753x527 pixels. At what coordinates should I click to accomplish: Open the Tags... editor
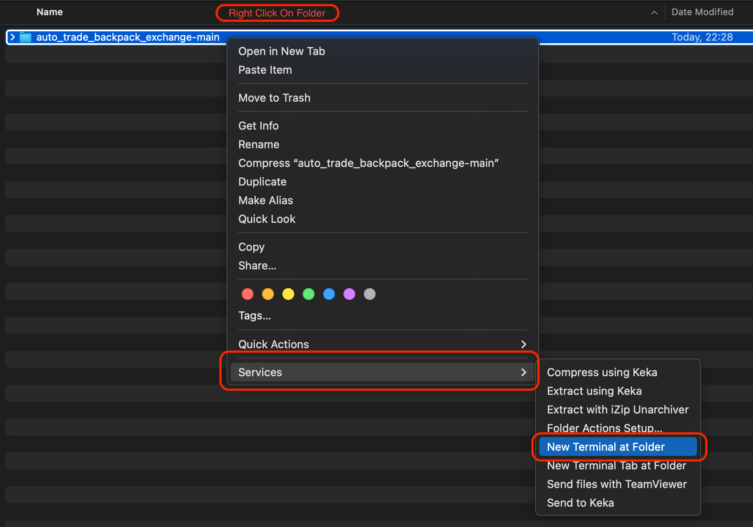point(382,316)
